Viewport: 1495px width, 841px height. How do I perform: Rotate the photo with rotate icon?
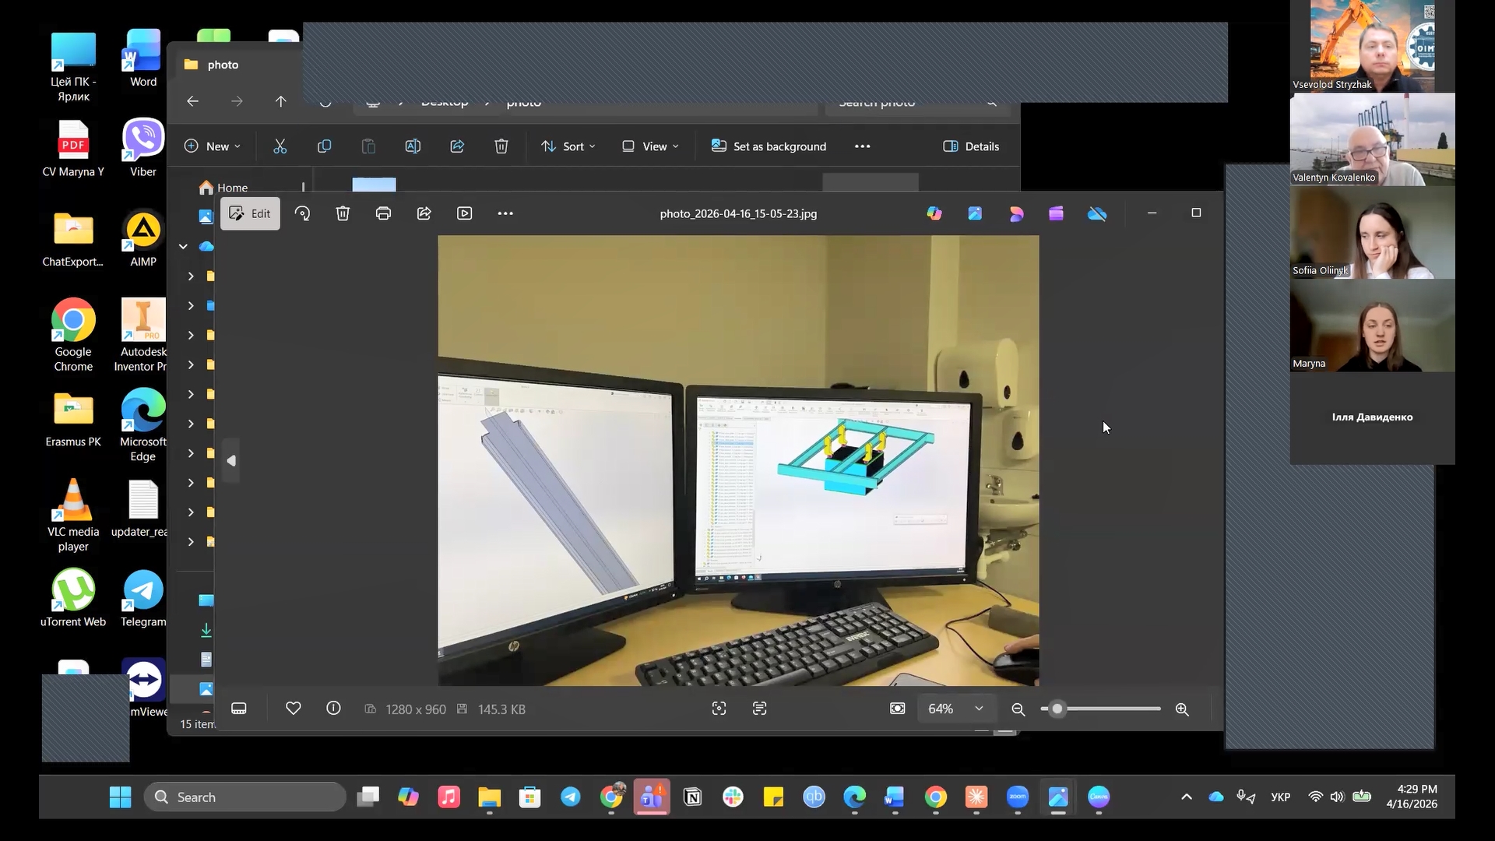coord(302,213)
